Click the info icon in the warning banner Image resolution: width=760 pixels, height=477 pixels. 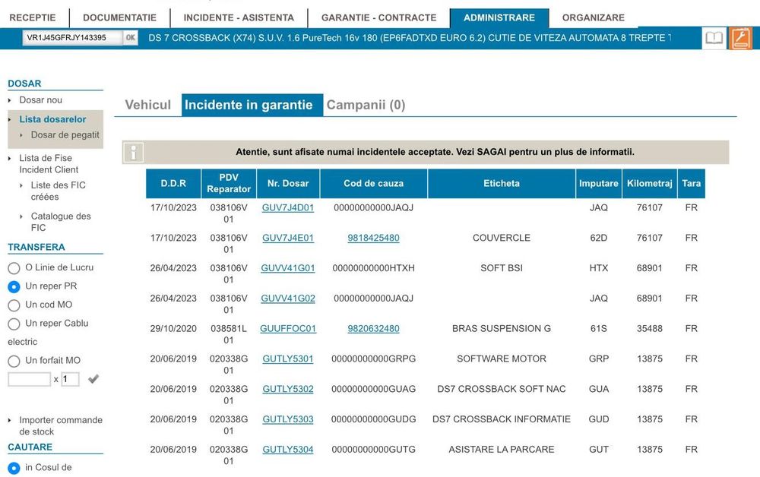133,153
